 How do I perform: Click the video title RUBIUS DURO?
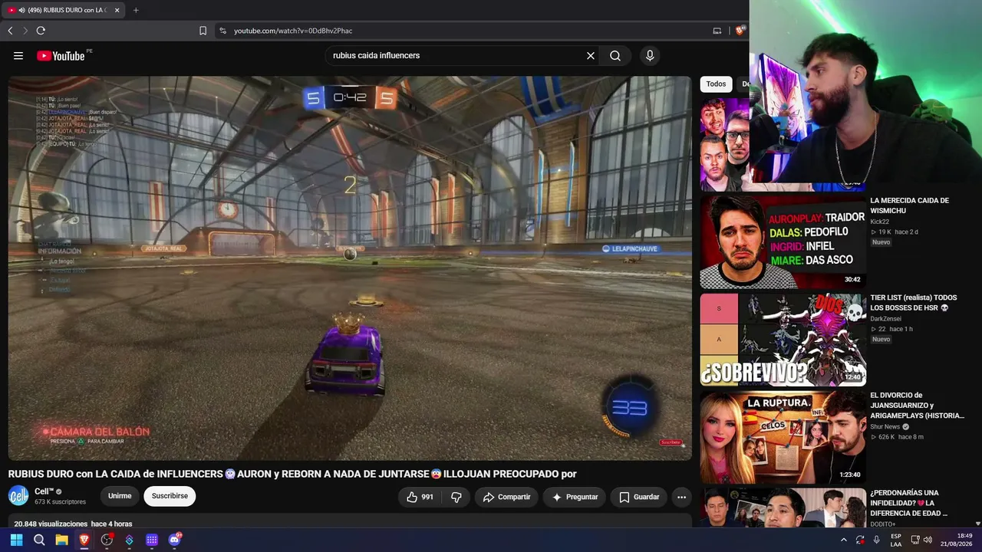[x=292, y=474]
